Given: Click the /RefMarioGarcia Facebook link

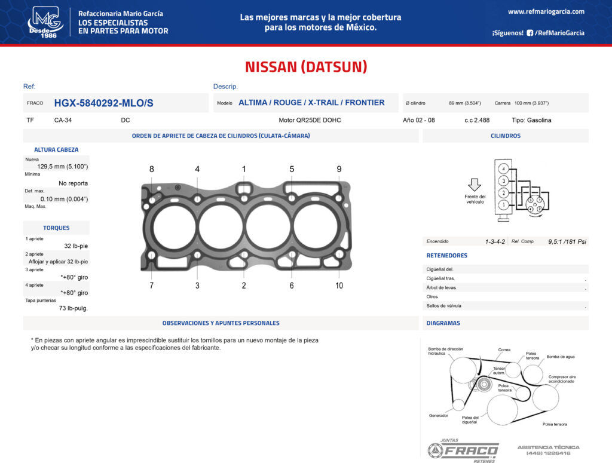Looking at the screenshot, I should coord(559,33).
